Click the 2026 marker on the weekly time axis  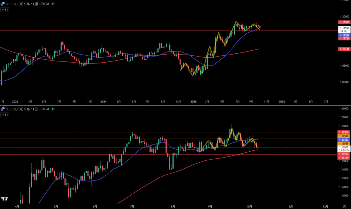point(282,102)
